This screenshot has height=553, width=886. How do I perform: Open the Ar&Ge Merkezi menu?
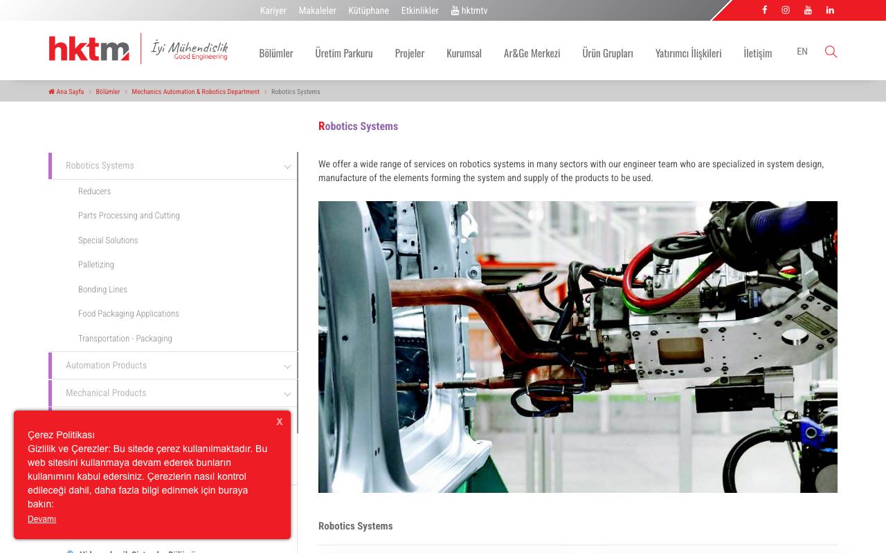532,53
